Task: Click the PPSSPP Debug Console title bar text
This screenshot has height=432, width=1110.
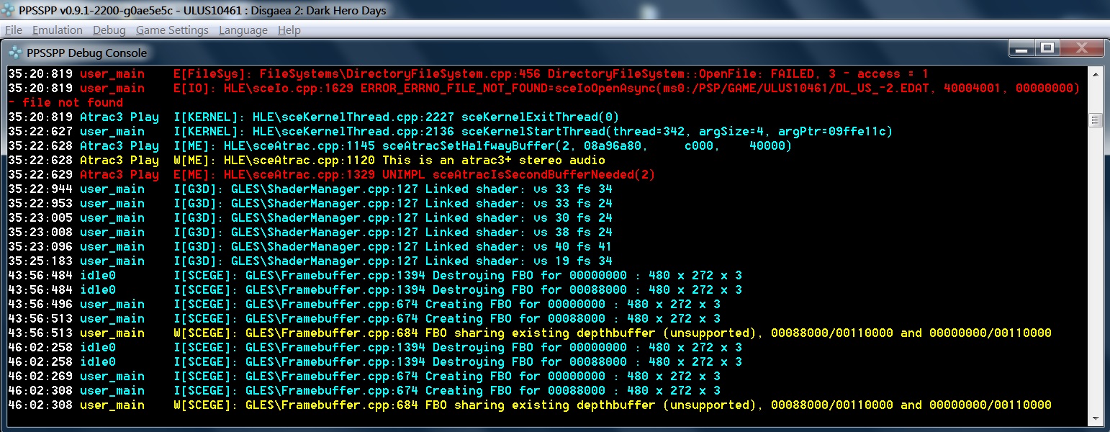Action: [x=86, y=53]
